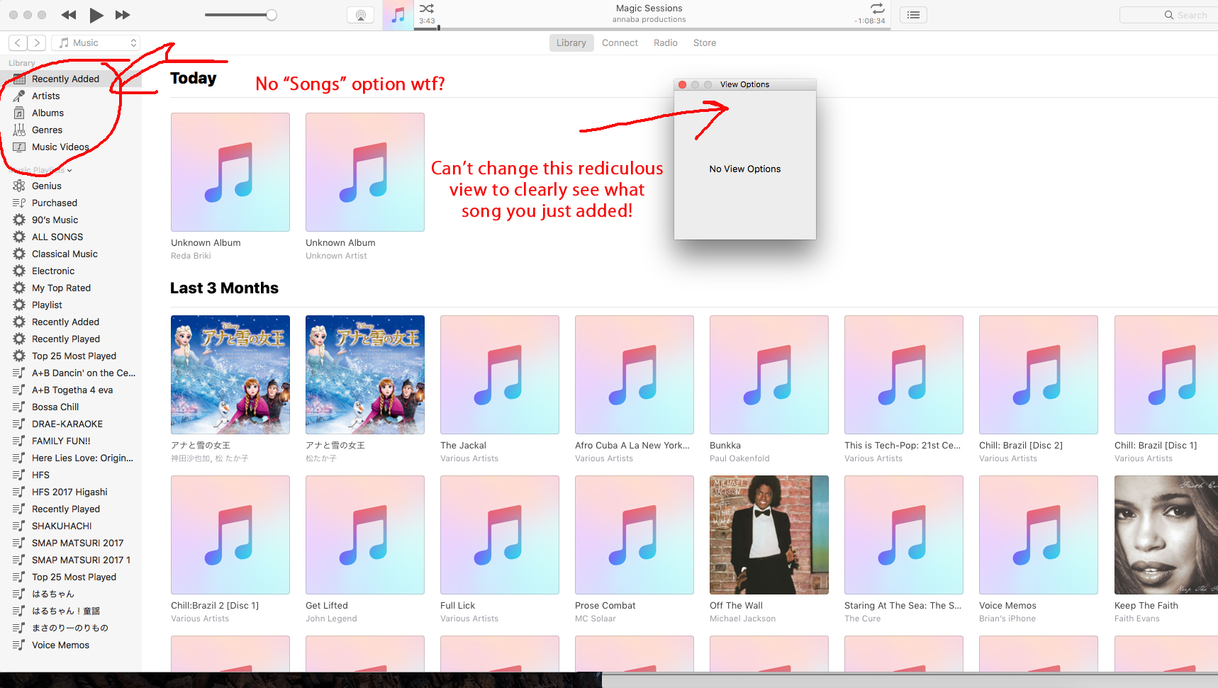Click the FAMILY FUN!! playlist icon

[x=19, y=441]
